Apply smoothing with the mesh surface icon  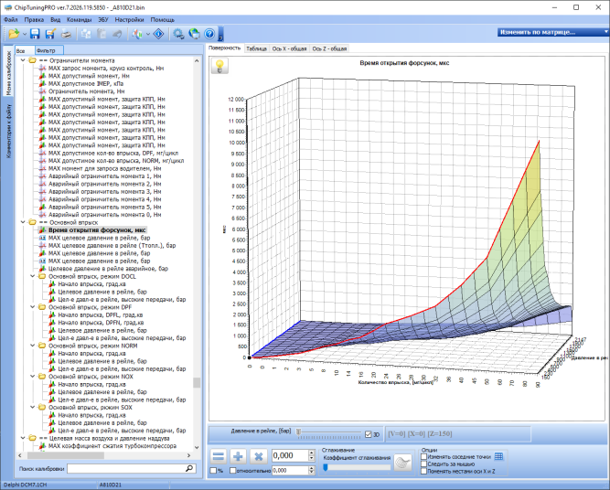pos(402,463)
